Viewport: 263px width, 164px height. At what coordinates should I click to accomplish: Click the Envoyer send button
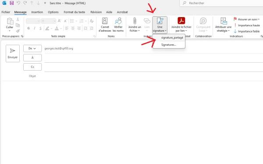13,53
